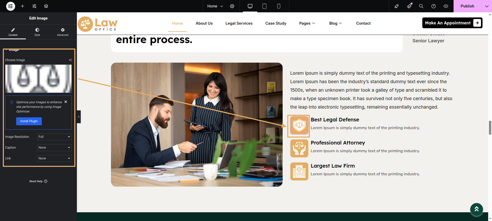
Task: Open the Finder search icon
Action: pos(421,6)
